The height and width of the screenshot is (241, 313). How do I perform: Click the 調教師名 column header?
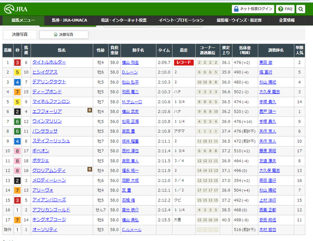pos(276,50)
